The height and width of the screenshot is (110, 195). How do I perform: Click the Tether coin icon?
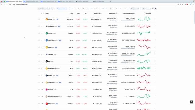click(47, 33)
